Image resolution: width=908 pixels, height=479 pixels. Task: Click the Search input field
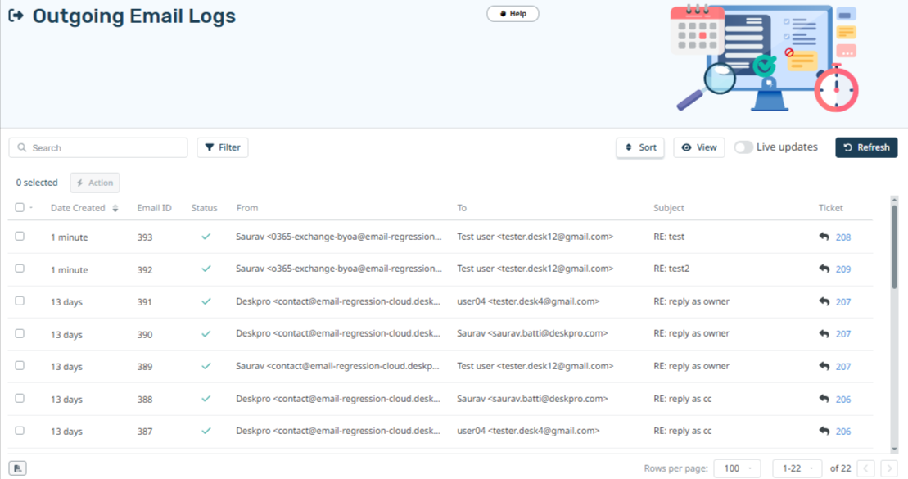[98, 147]
